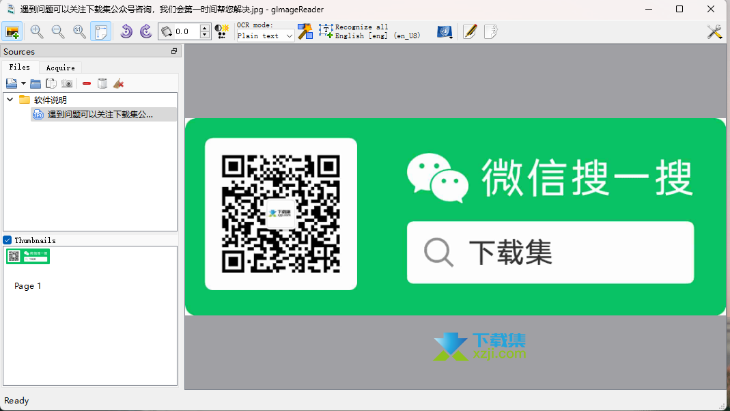The image size is (730, 411).
Task: Paste image from clipboard
Action: 51,84
